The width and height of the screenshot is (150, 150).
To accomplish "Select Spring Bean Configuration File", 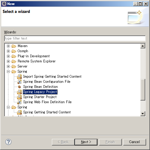I will (47, 82).
